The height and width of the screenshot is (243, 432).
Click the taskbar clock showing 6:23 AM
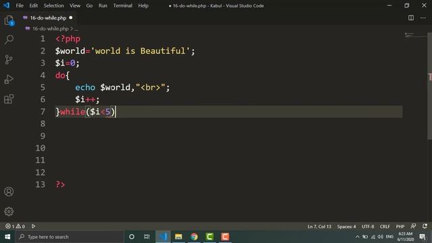(406, 237)
